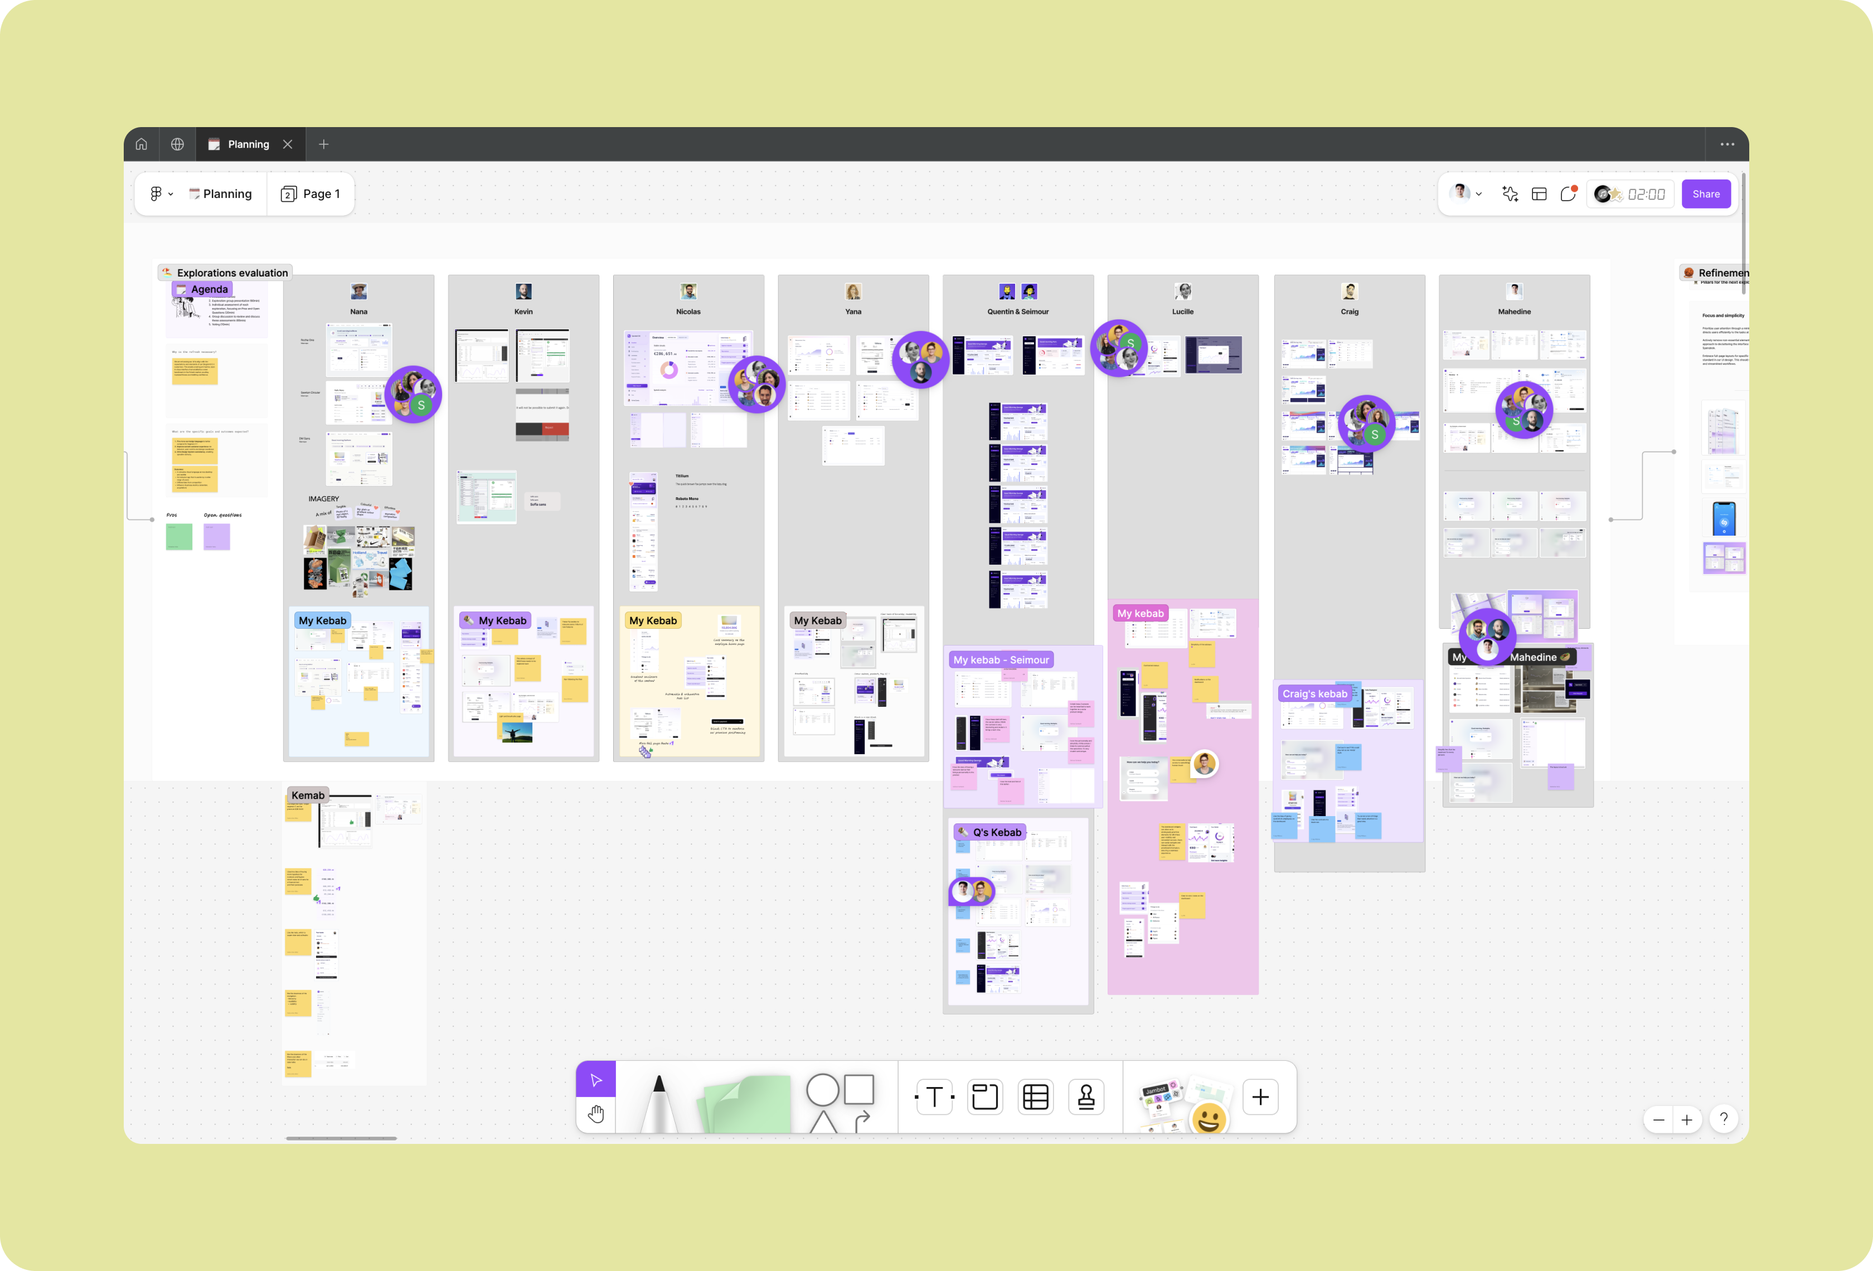
Task: Activate the select arrow tool
Action: pos(595,1080)
